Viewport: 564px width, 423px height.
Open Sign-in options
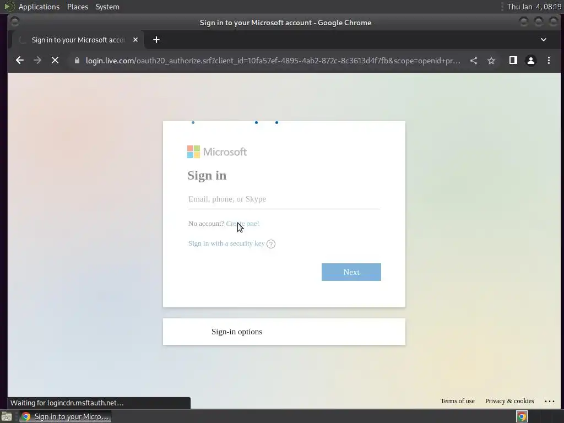click(284, 331)
